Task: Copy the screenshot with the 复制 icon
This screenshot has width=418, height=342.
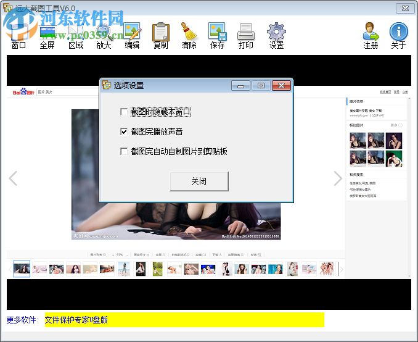Action: click(x=161, y=36)
